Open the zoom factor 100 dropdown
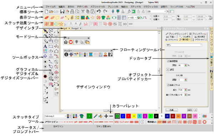This screenshot has height=136, width=214. (x=165, y=12)
